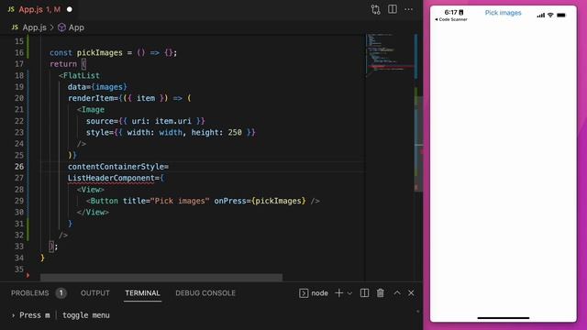This screenshot has height=330, width=587.
Task: Click onPress={pickImages} on line 29
Action: (x=260, y=201)
